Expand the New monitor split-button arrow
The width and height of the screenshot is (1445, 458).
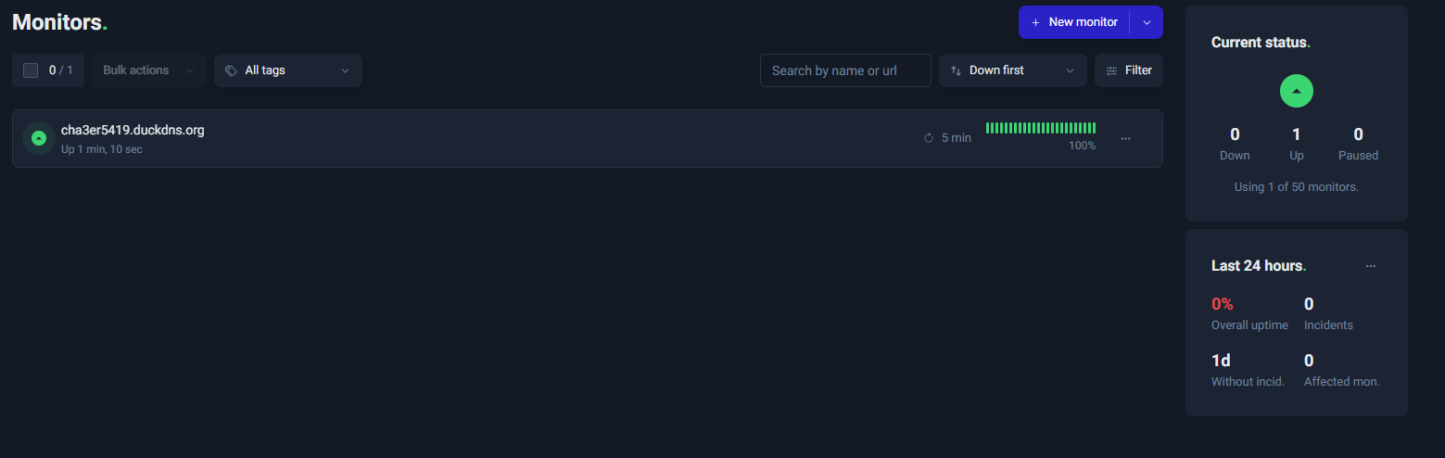1147,22
